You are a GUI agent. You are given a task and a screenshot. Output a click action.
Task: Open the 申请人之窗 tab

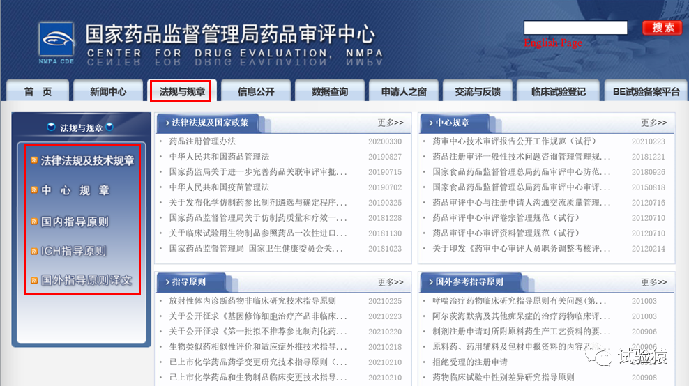403,91
